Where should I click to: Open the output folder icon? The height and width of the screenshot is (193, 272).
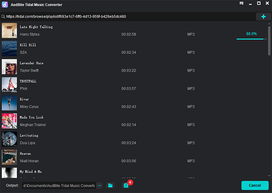pyautogui.click(x=110, y=185)
